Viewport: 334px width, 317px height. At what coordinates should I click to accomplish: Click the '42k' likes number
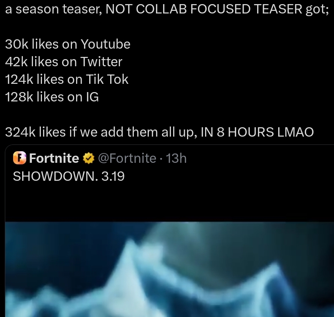pyautogui.click(x=16, y=62)
